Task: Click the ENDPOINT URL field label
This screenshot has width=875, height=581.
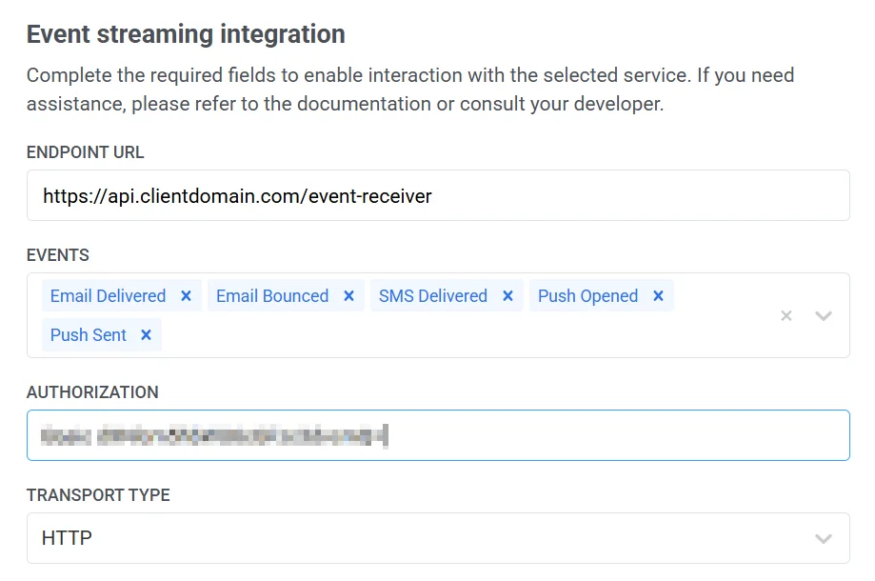Action: [86, 152]
